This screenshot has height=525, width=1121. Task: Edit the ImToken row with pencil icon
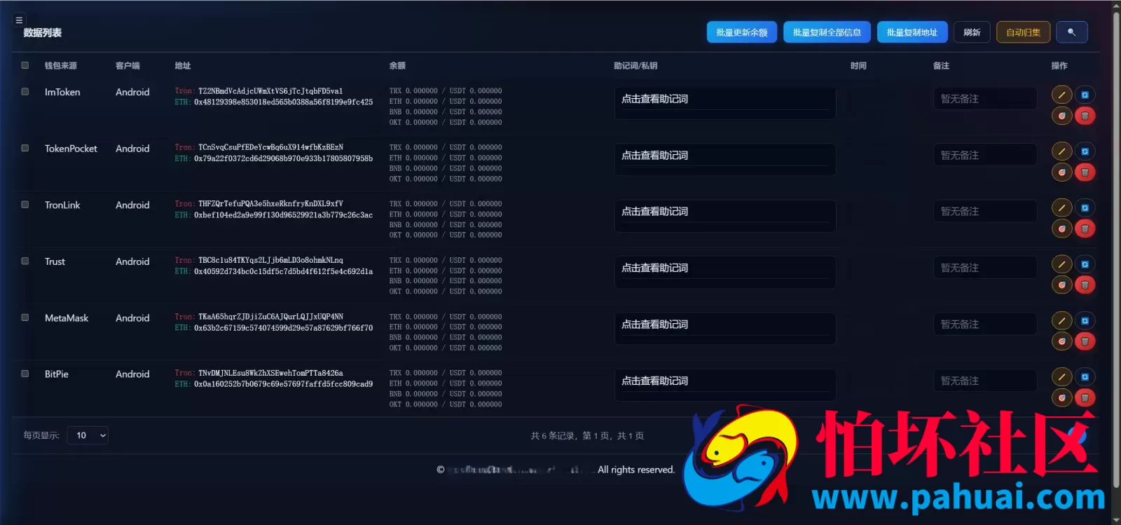pos(1061,95)
